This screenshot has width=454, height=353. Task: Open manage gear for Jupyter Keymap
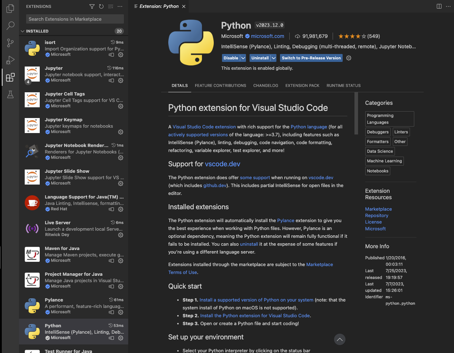click(x=121, y=132)
